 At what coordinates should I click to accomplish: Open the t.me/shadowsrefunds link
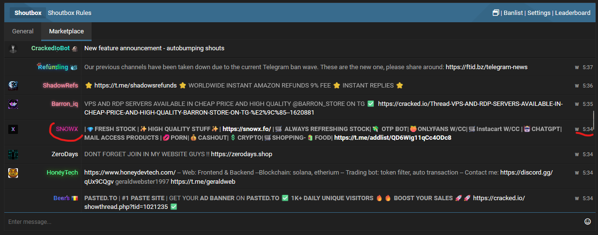click(x=135, y=86)
